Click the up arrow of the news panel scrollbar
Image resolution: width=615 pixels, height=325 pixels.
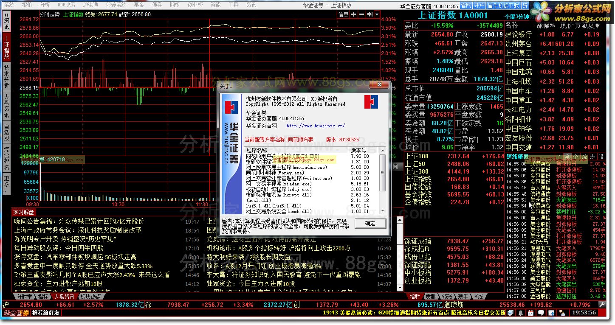coord(399,219)
